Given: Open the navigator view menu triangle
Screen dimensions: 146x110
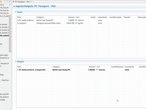Looking at the screenshot, I should click(4, 1).
